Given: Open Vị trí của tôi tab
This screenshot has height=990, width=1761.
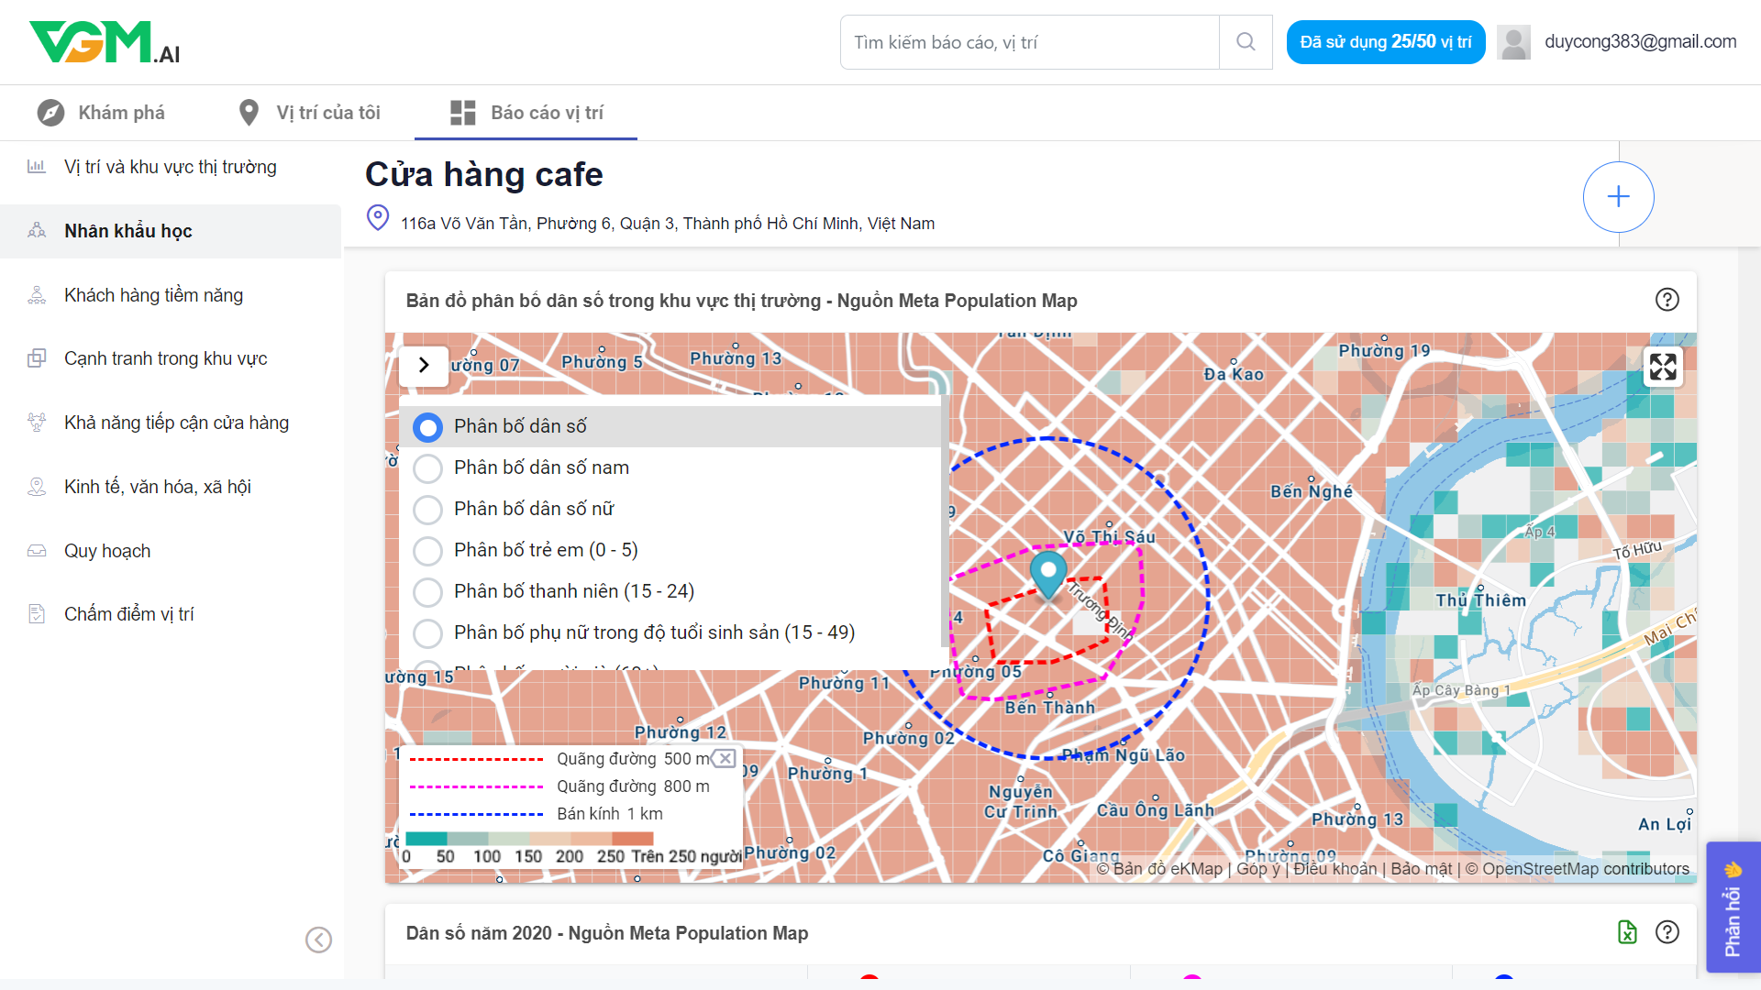Looking at the screenshot, I should [309, 113].
